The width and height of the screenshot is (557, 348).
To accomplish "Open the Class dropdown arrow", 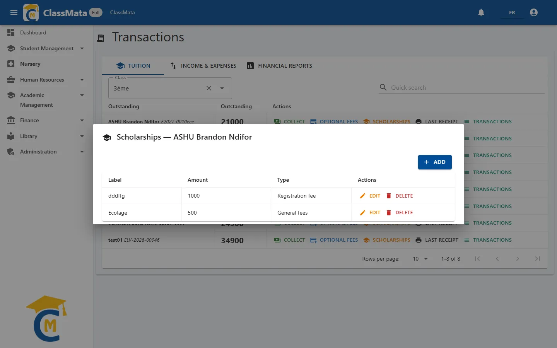I will [x=222, y=88].
